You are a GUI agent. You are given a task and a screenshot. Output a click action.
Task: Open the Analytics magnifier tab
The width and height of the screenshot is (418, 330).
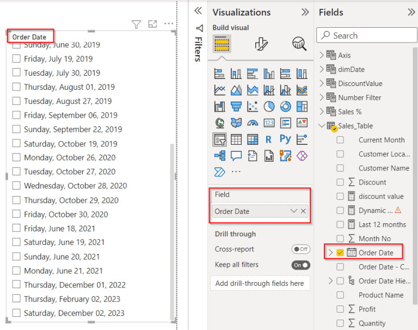pos(299,44)
